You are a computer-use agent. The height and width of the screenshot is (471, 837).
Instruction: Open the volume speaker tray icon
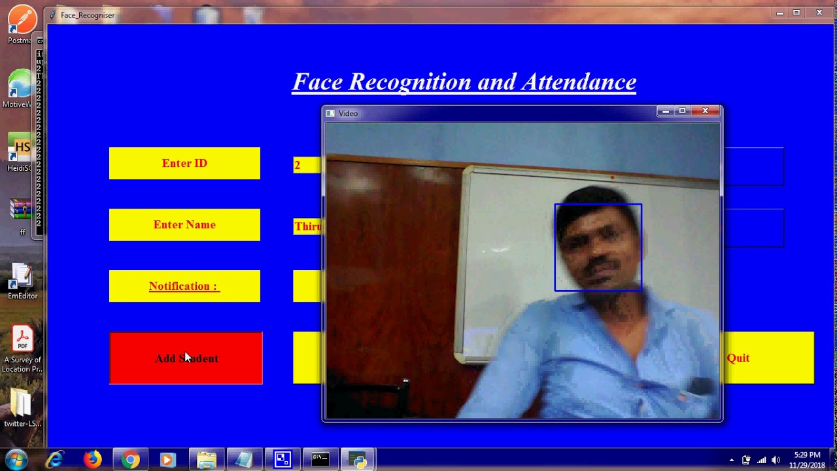[x=776, y=460]
